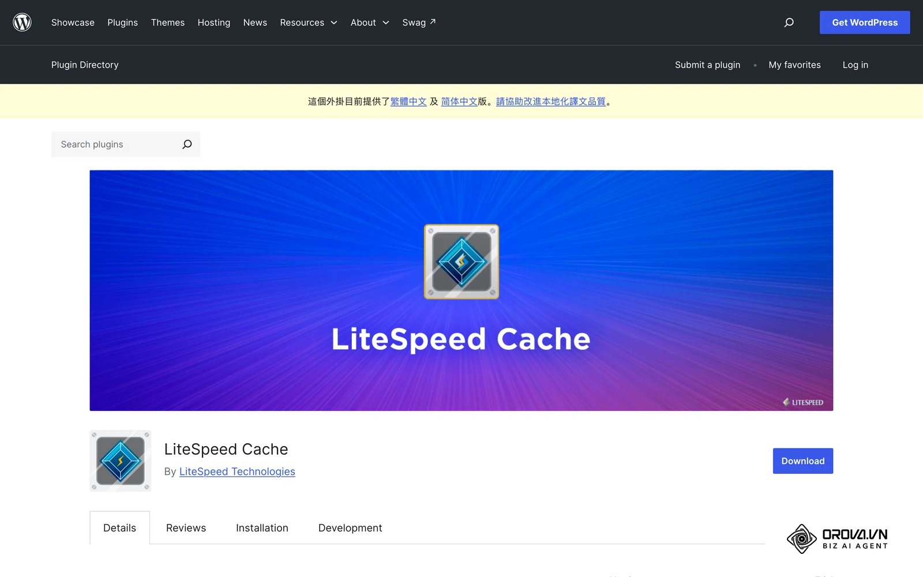Open My favorites link
Viewport: 923px width, 577px height.
[794, 65]
